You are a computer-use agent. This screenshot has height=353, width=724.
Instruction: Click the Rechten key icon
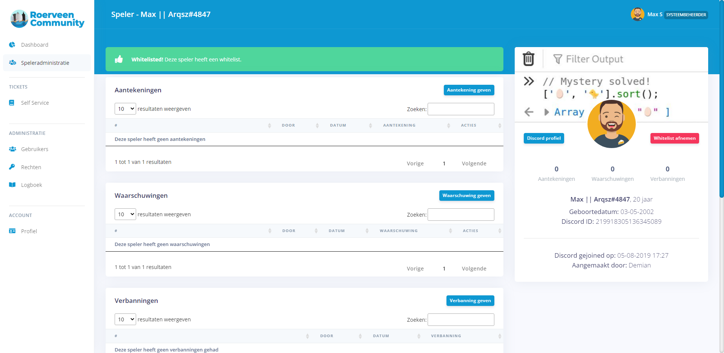[x=12, y=167]
